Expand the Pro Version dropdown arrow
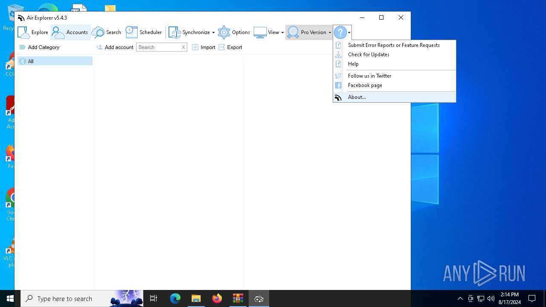 [x=330, y=32]
